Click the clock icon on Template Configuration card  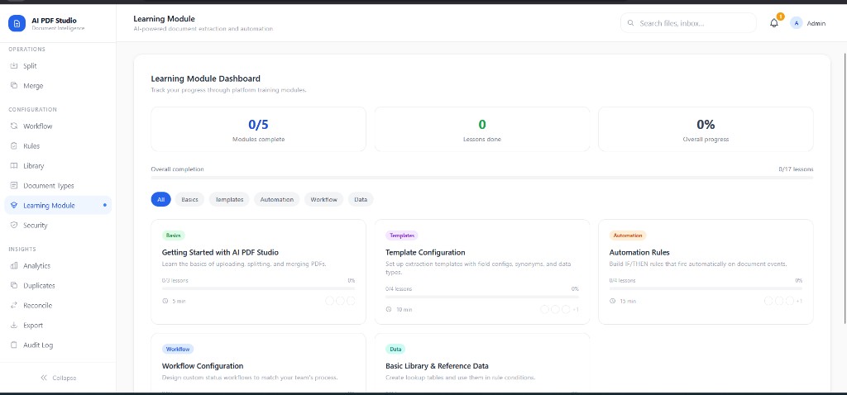pos(389,310)
